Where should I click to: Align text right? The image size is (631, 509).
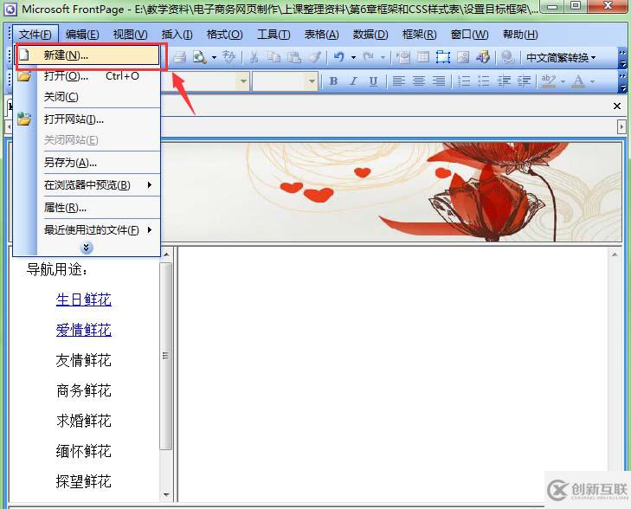439,81
